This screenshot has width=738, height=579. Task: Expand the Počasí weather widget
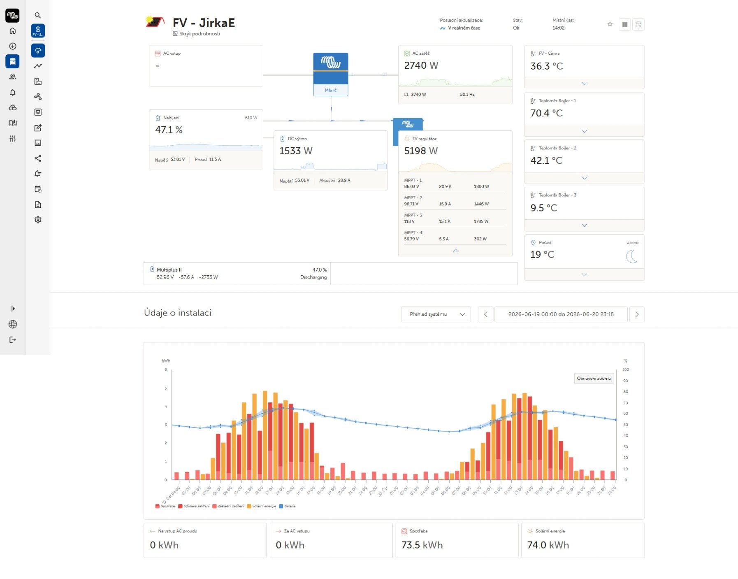click(584, 274)
